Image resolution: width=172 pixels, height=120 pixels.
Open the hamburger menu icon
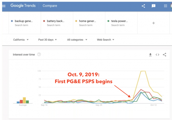coord(4,6)
